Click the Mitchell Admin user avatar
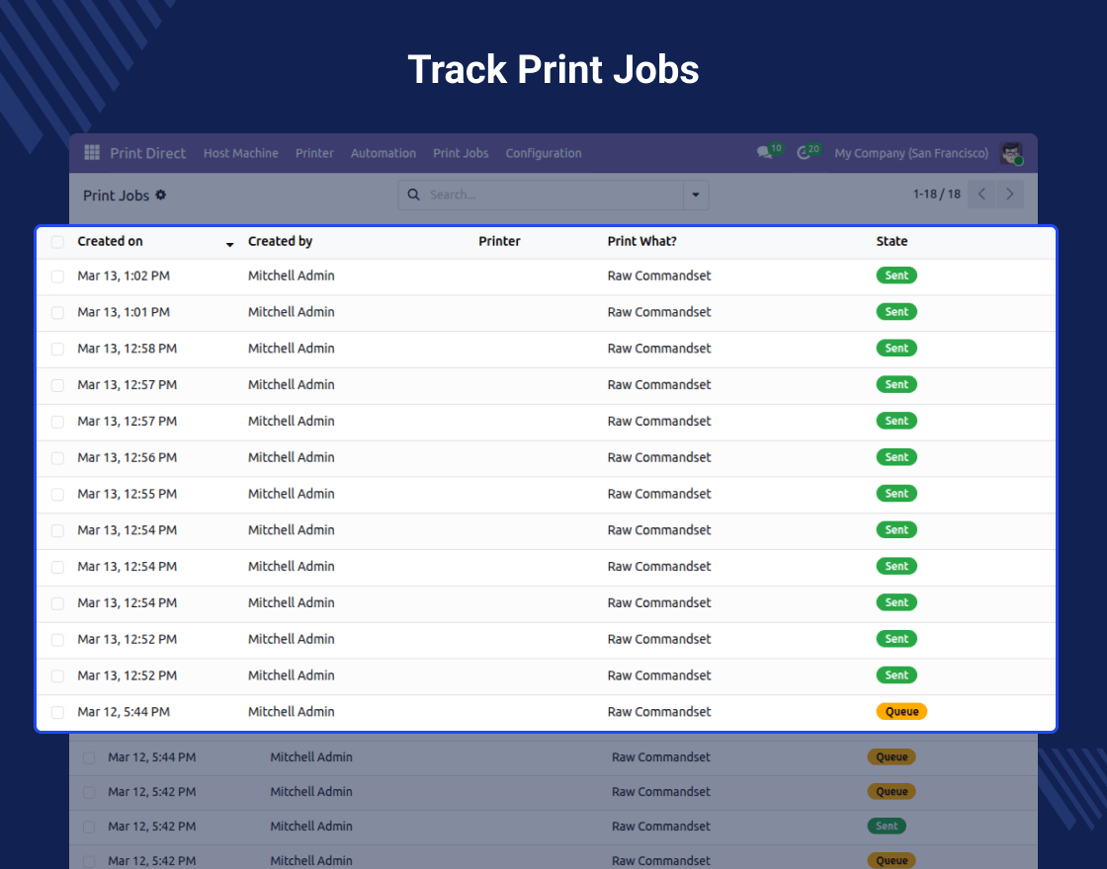The image size is (1107, 869). point(1010,153)
